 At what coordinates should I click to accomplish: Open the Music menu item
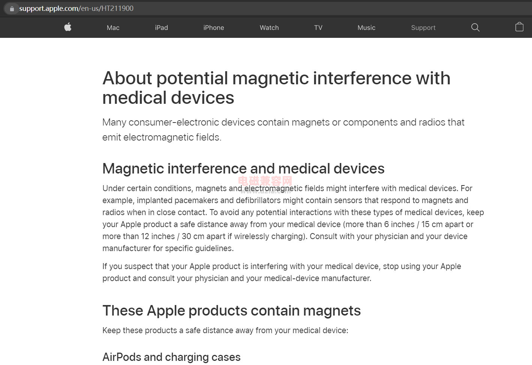click(x=366, y=28)
